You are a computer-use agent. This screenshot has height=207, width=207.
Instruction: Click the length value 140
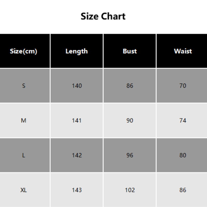click(x=77, y=86)
